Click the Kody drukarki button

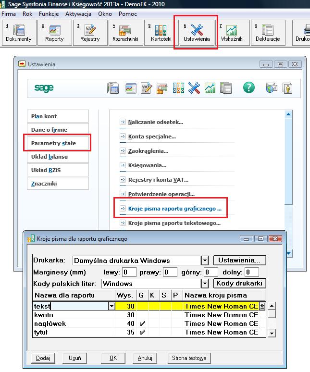pos(239,283)
